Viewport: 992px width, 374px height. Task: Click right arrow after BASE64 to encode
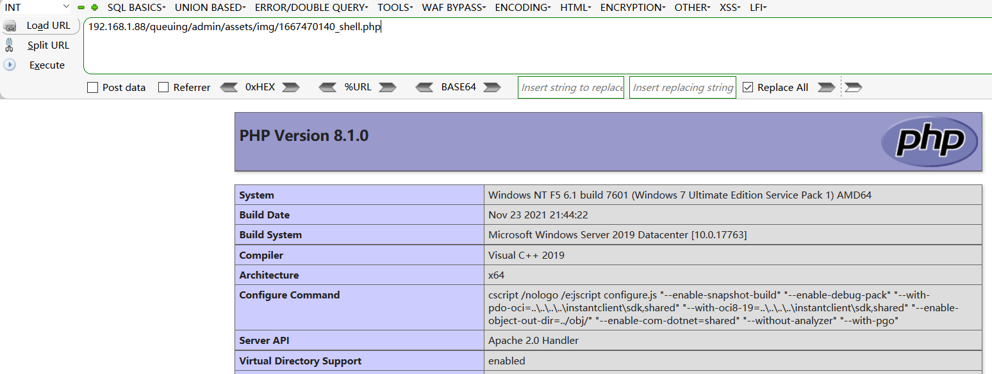tap(492, 87)
